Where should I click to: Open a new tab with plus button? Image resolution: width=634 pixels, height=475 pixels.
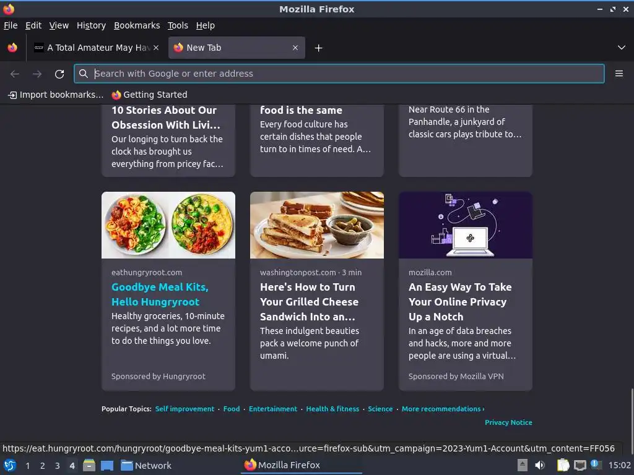point(319,48)
